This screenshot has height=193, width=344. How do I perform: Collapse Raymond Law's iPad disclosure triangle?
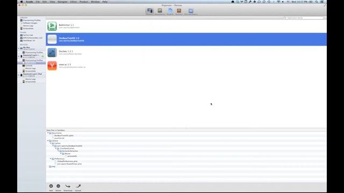19,75
